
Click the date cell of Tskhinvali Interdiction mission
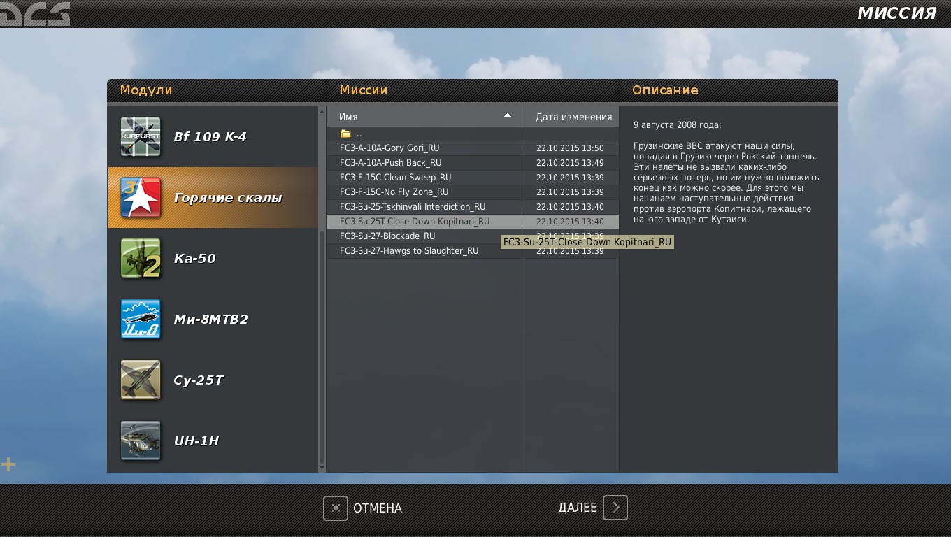[x=570, y=207]
